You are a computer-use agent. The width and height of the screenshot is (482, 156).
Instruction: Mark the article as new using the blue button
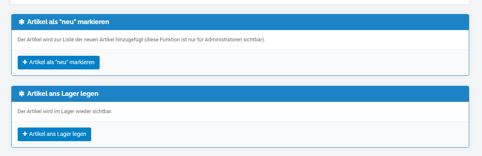point(59,63)
